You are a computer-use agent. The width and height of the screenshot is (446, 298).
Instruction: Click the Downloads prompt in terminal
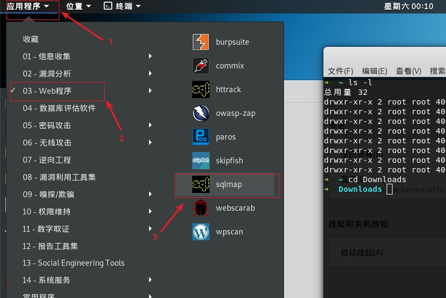pos(360,189)
